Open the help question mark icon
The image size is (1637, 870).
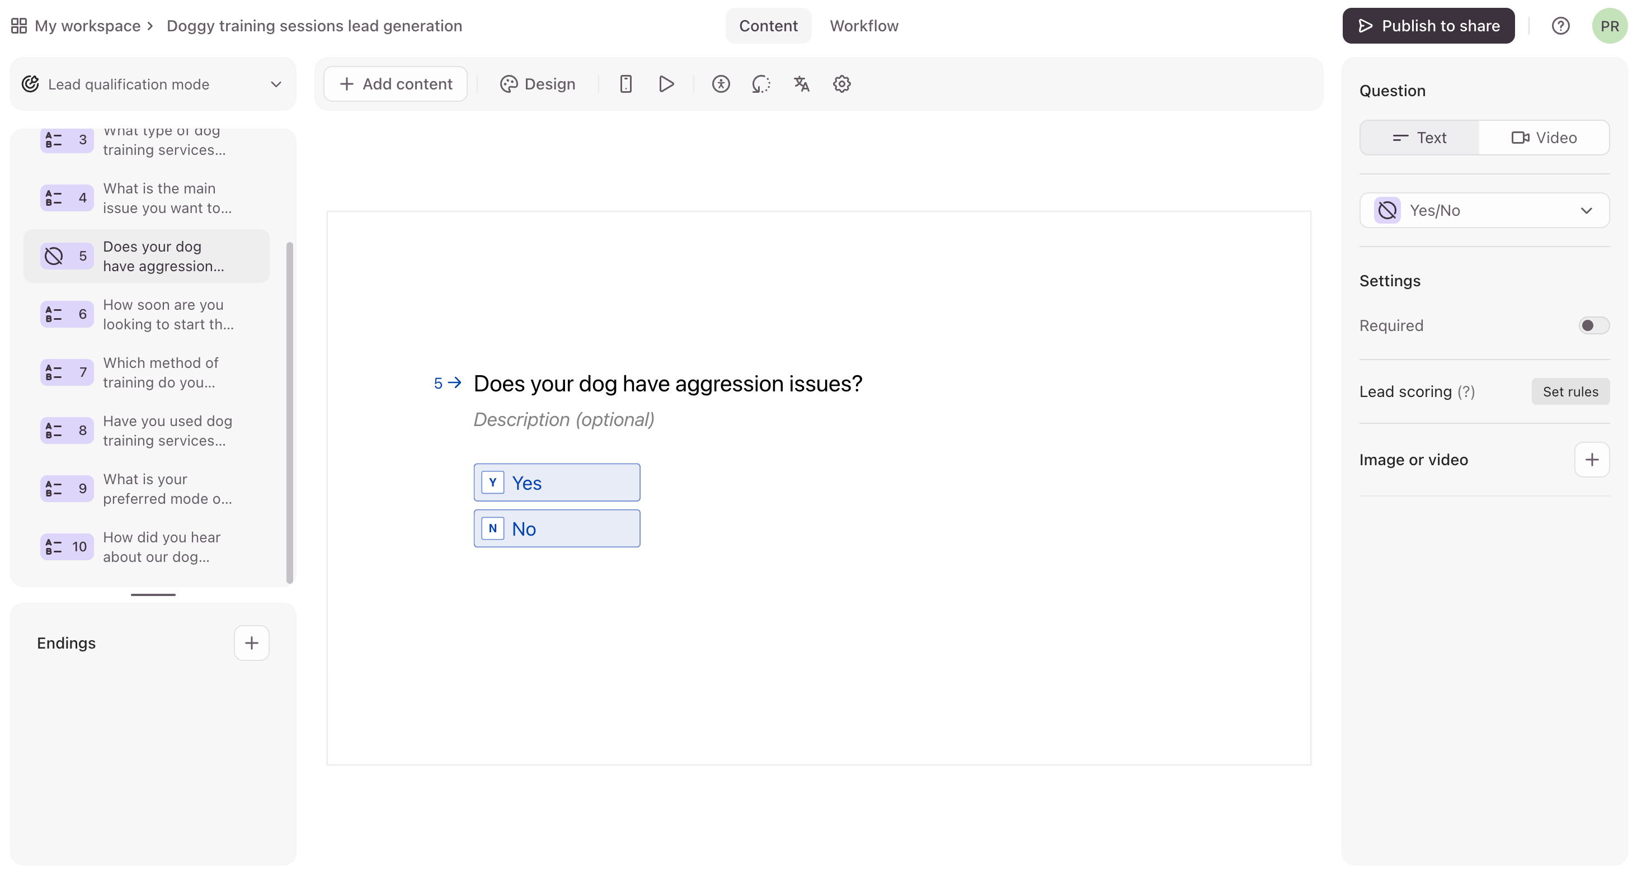point(1560,26)
